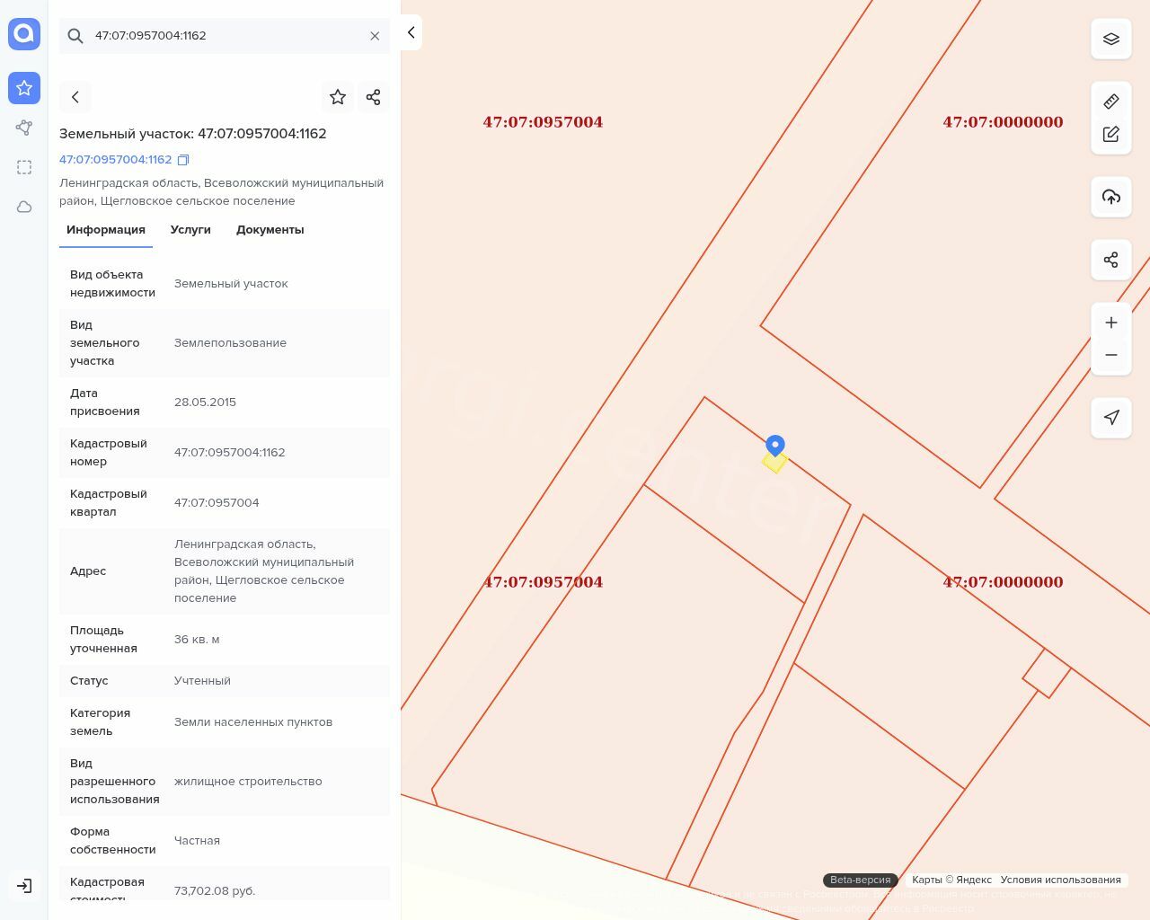Share the land parcel card
The width and height of the screenshot is (1150, 920).
pyautogui.click(x=374, y=97)
